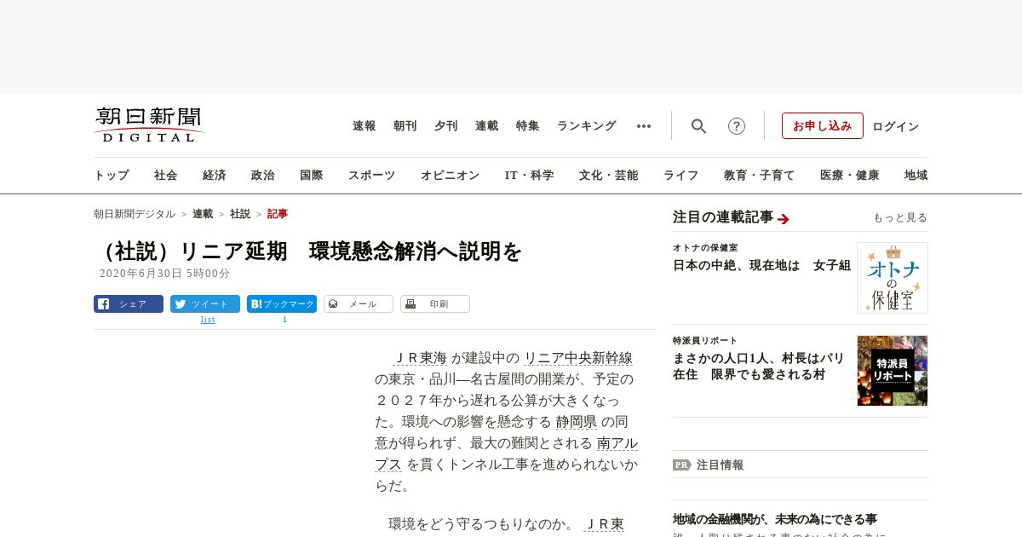Screen dimensions: 1022x537
Task: Open the ランキング menu item
Action: (x=587, y=126)
